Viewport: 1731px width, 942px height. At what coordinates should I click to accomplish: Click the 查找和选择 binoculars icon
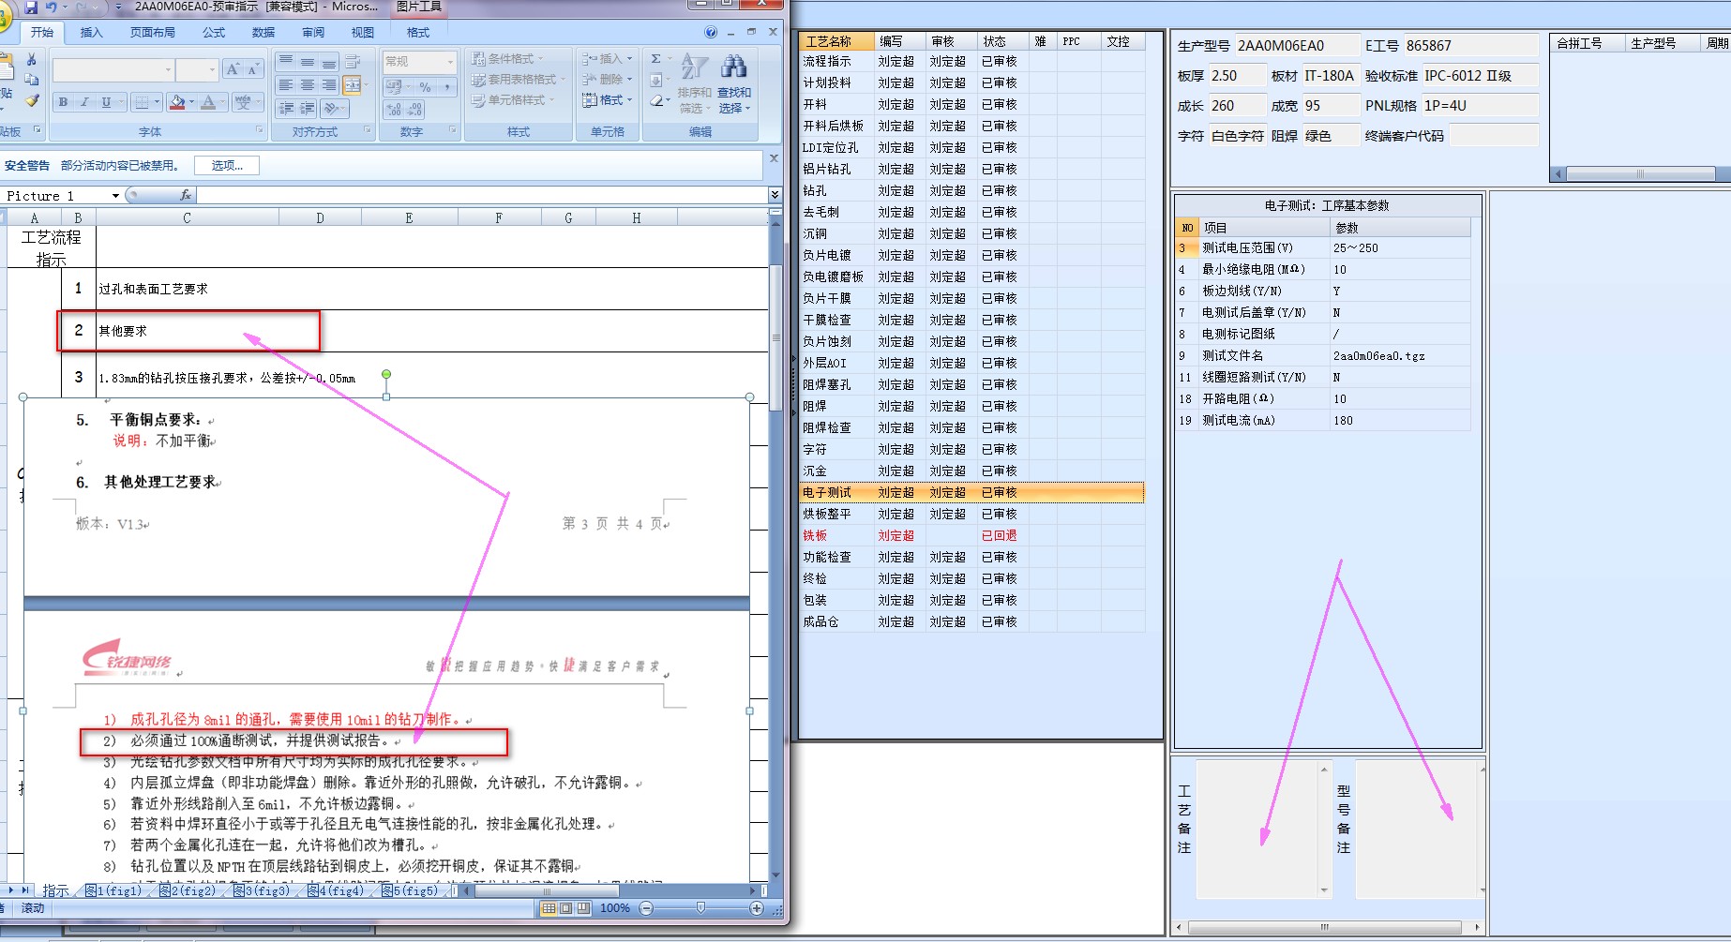click(734, 82)
